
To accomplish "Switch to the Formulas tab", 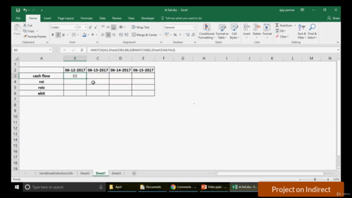I will coord(86,18).
